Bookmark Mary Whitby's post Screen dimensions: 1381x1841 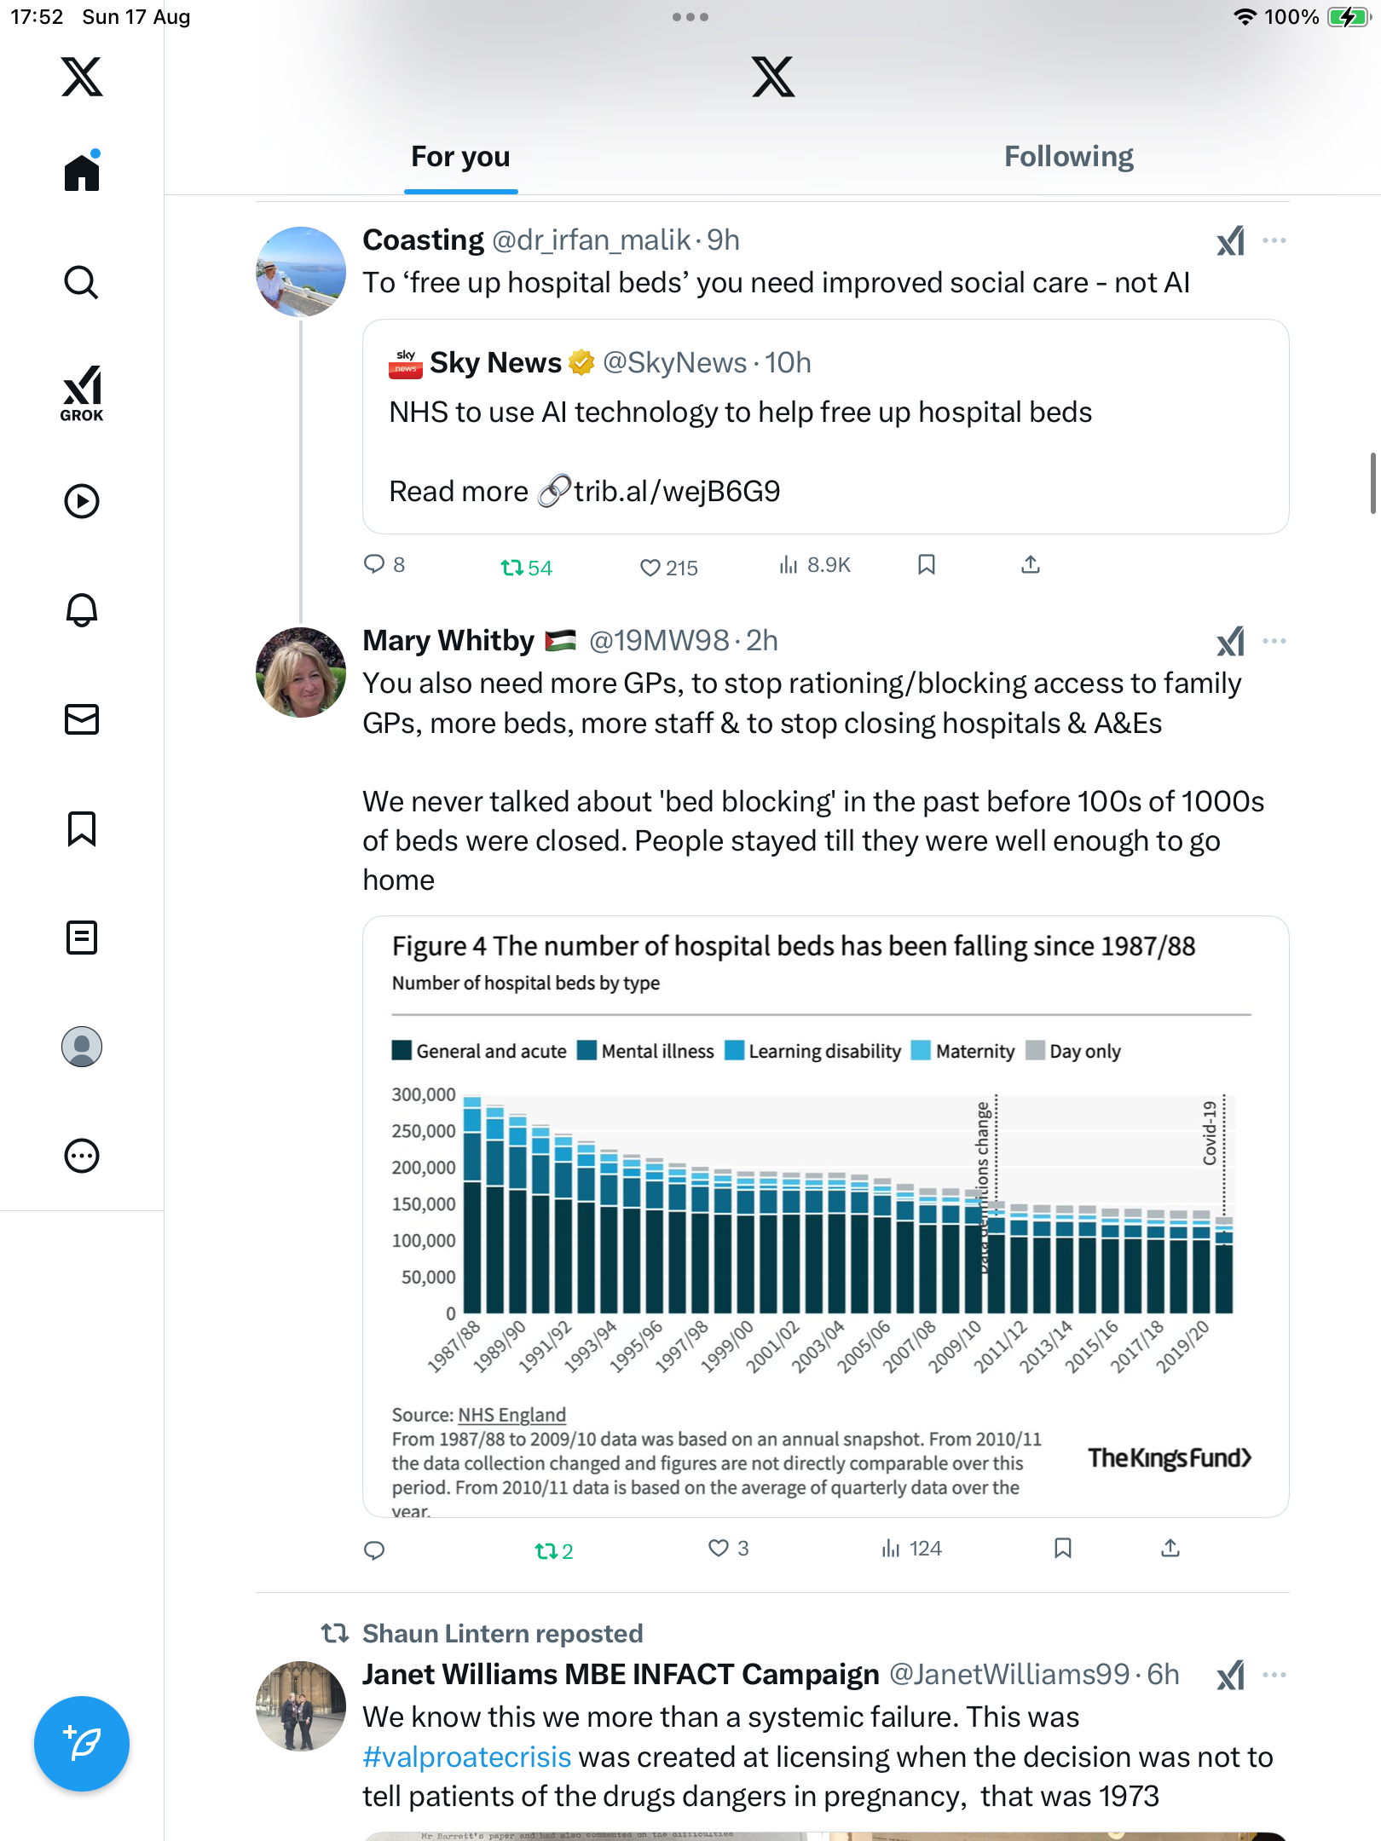tap(1062, 1548)
